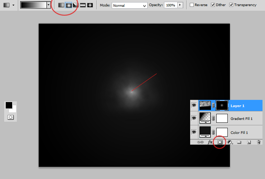Choose the Reflected Gradient style icon

(83, 5)
